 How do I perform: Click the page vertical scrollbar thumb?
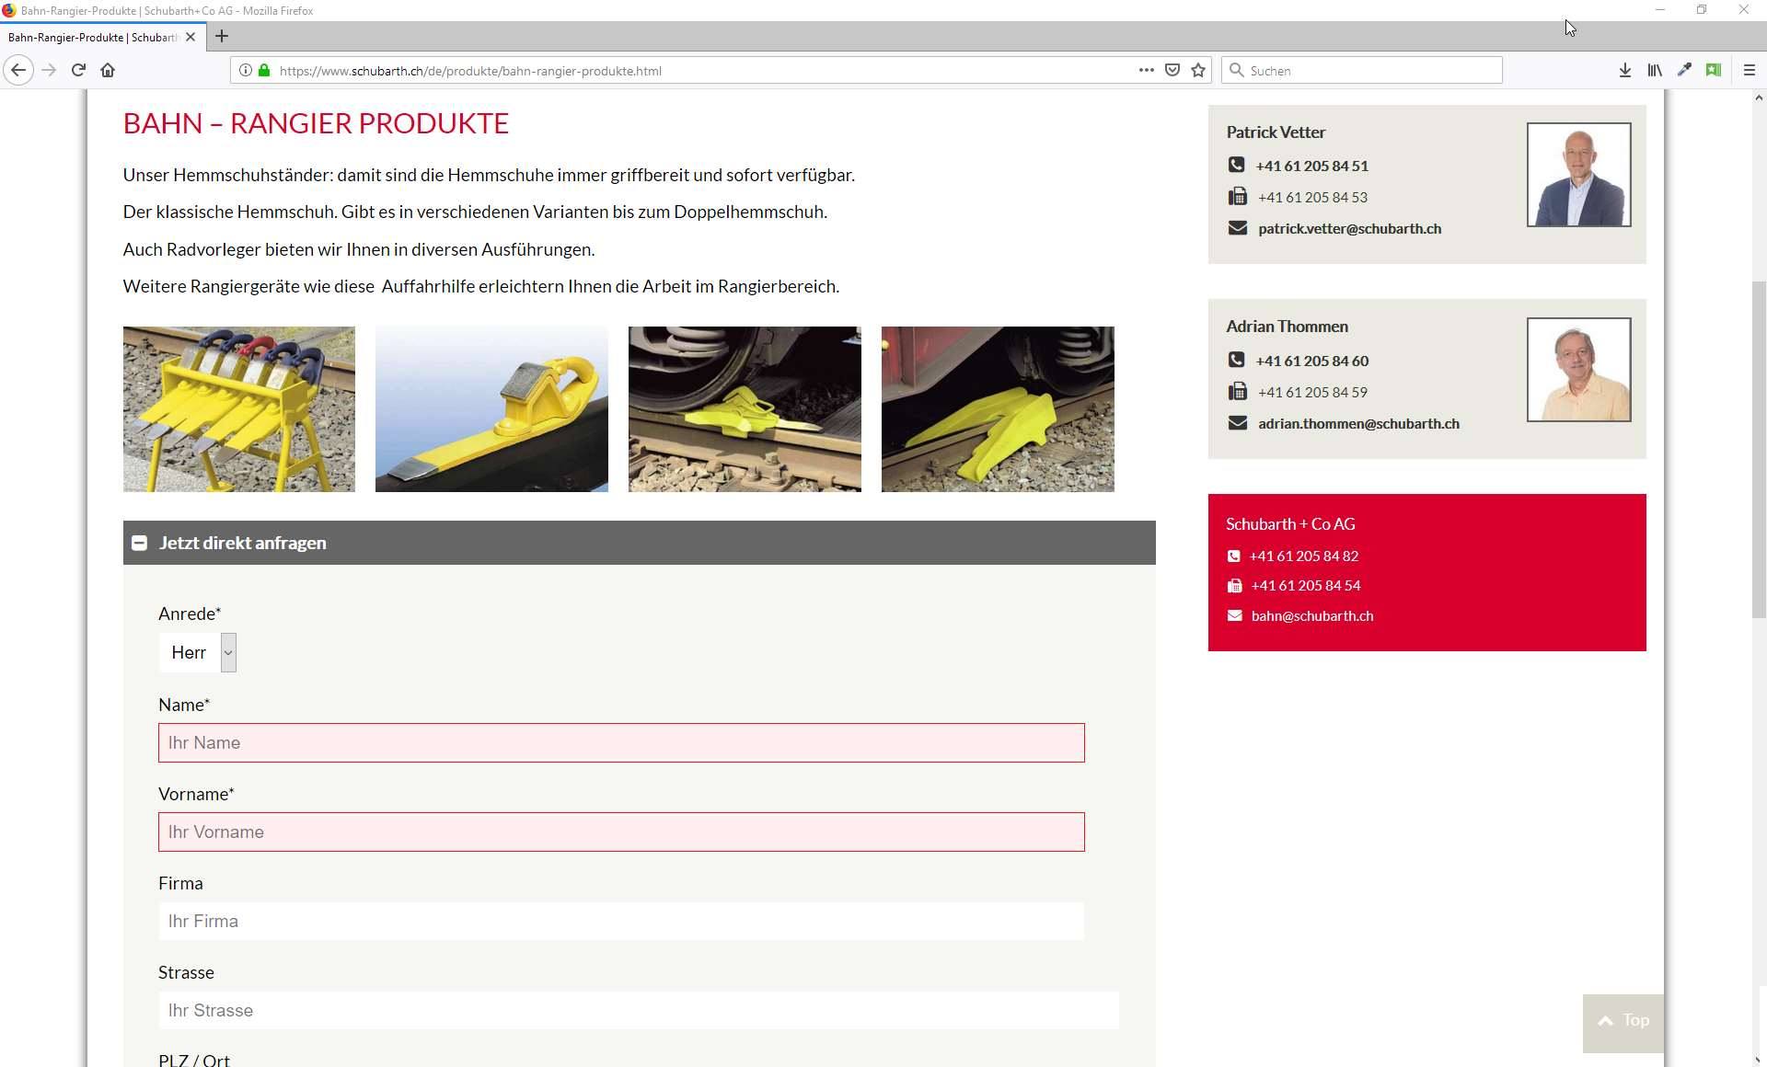point(1759,451)
